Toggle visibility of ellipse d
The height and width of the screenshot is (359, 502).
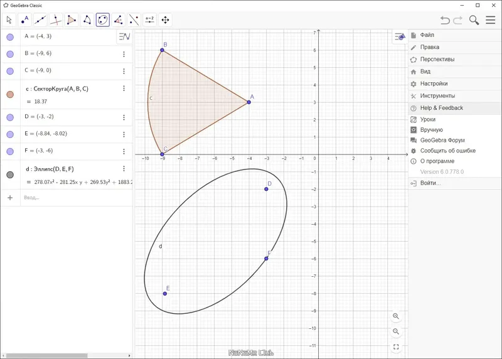(10, 175)
